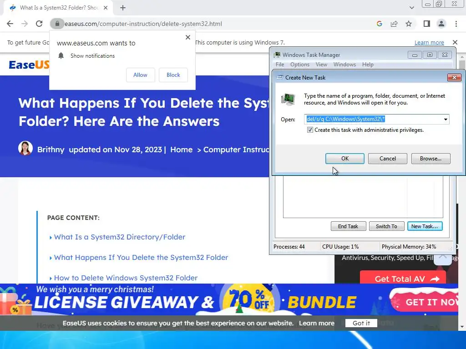The height and width of the screenshot is (349, 466).
Task: Click author Brithny's avatar photo
Action: click(x=25, y=149)
